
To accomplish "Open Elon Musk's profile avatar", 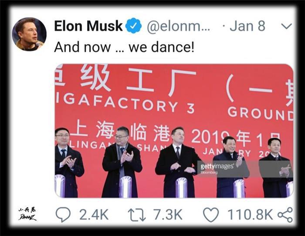I will 29,34.
